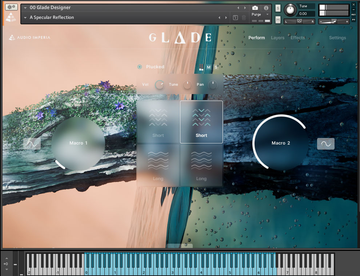Click the gear wrench icon in the header
Viewport: 360px width, 276px height.
tap(11, 7)
